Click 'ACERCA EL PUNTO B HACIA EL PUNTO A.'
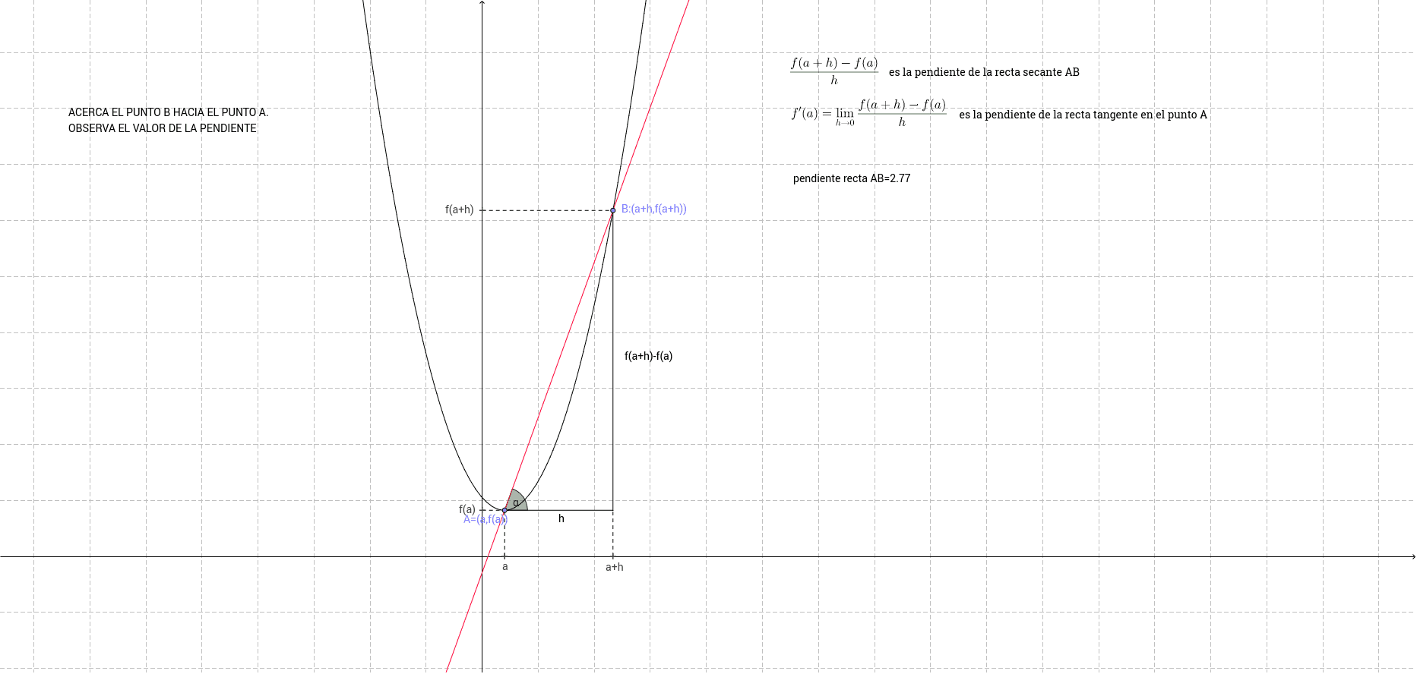Image resolution: width=1417 pixels, height=674 pixels. pyautogui.click(x=168, y=112)
